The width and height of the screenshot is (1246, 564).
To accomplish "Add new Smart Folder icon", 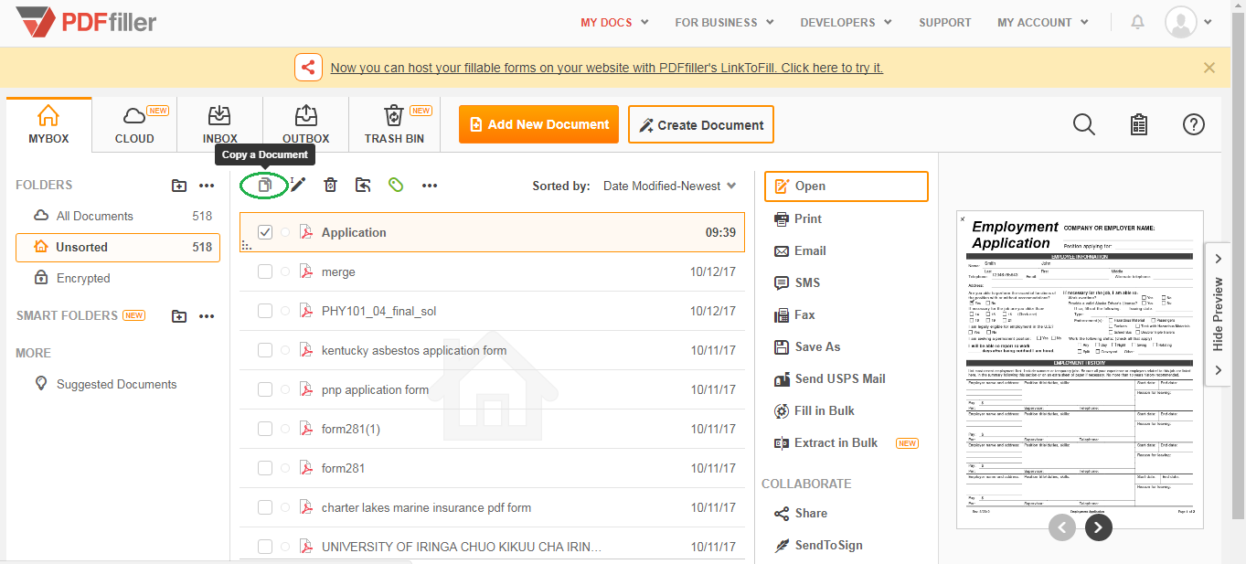I will pos(179,316).
